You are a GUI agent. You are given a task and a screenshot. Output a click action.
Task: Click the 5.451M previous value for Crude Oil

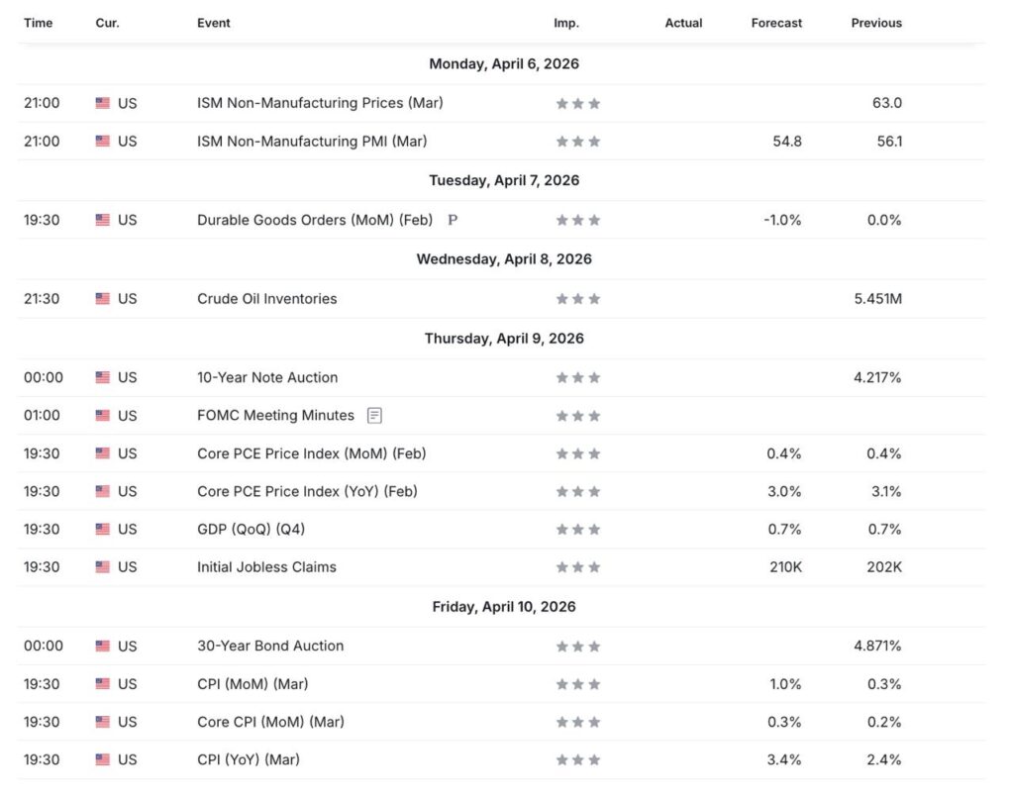tap(877, 299)
